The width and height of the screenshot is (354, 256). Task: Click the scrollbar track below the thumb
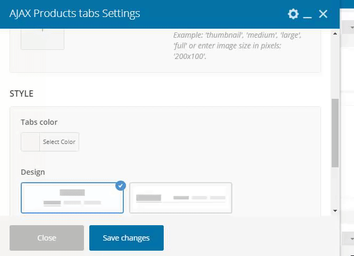pyautogui.click(x=335, y=189)
